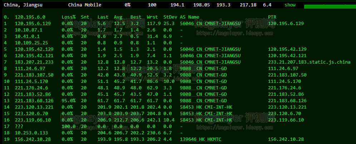356x144 pixels.
Task: Select the Best column header
Action: pos(136,17)
